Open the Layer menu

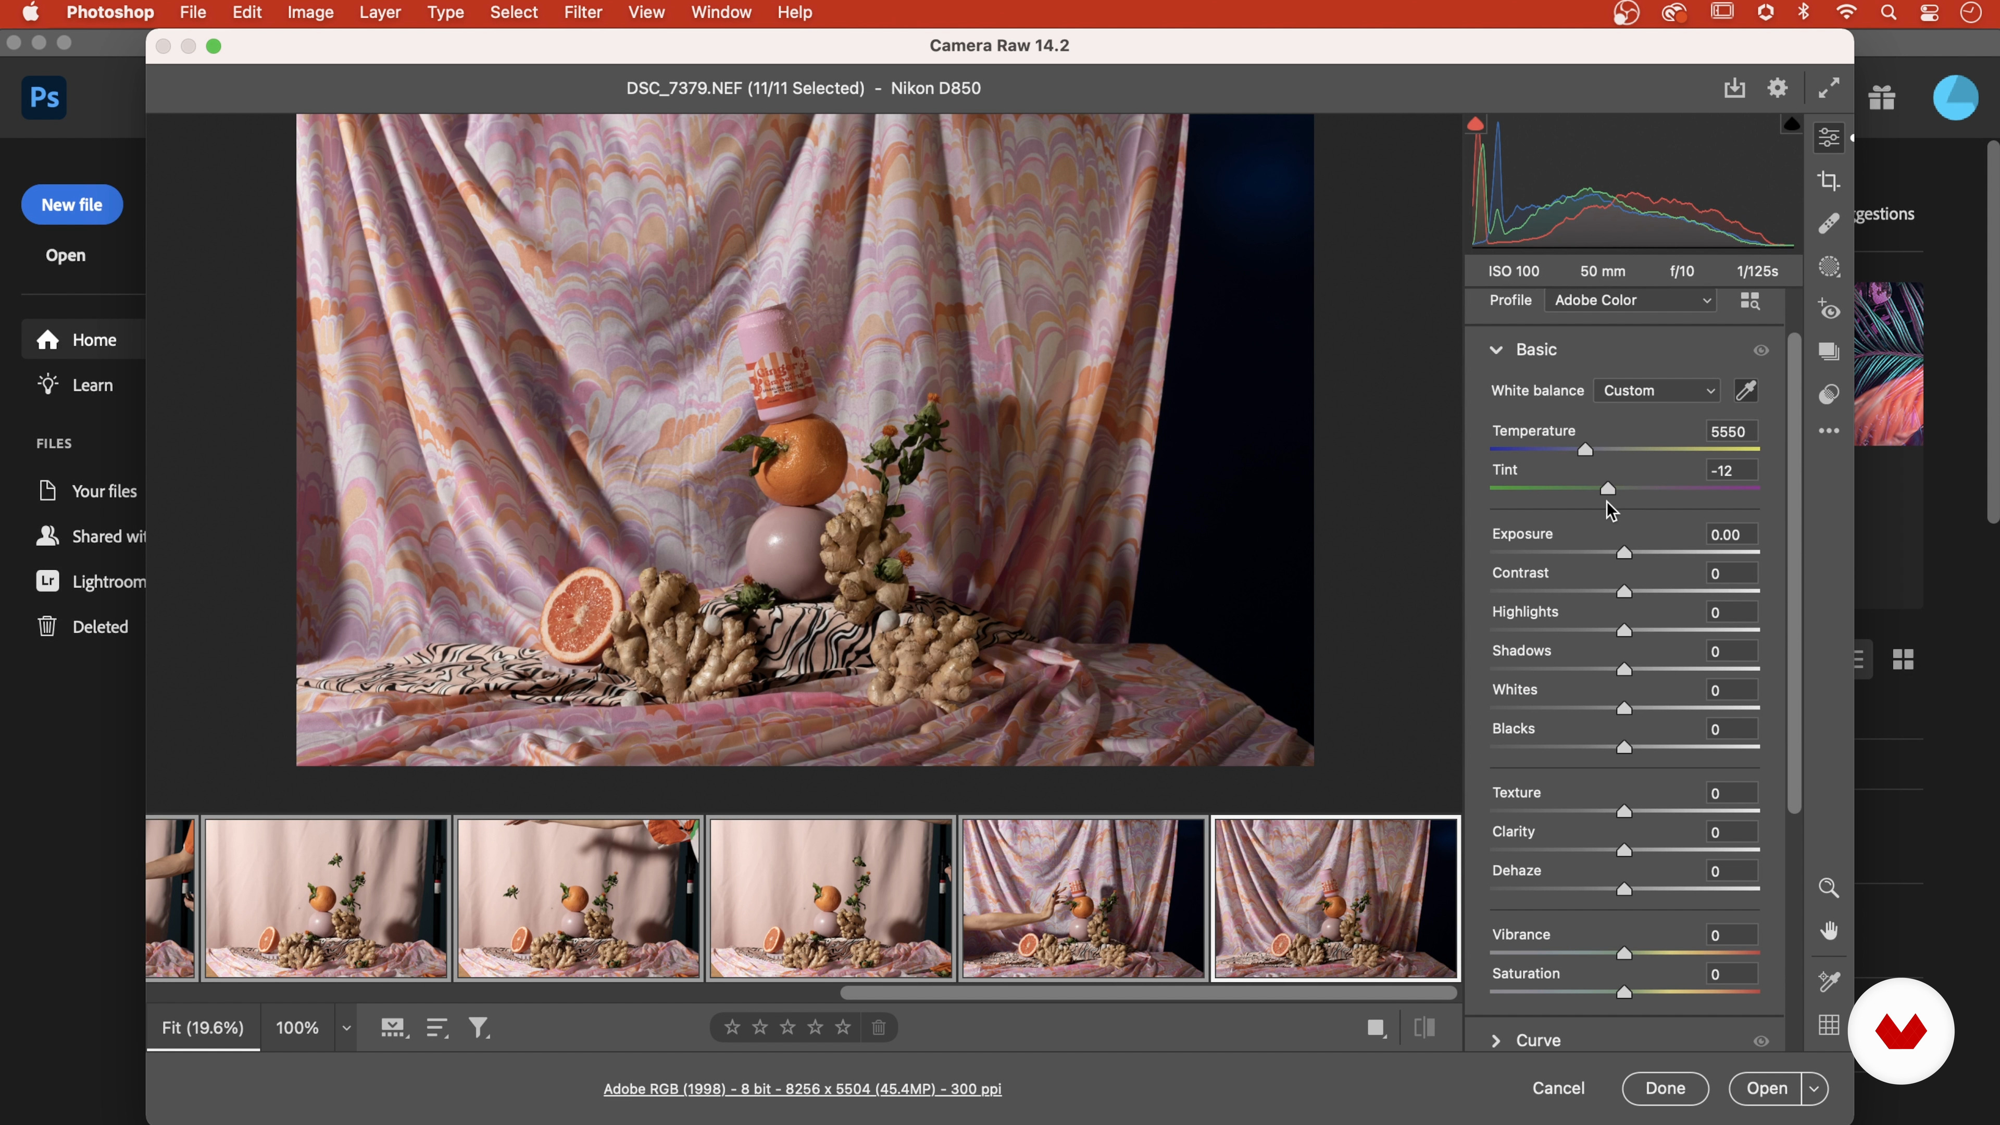click(x=380, y=12)
